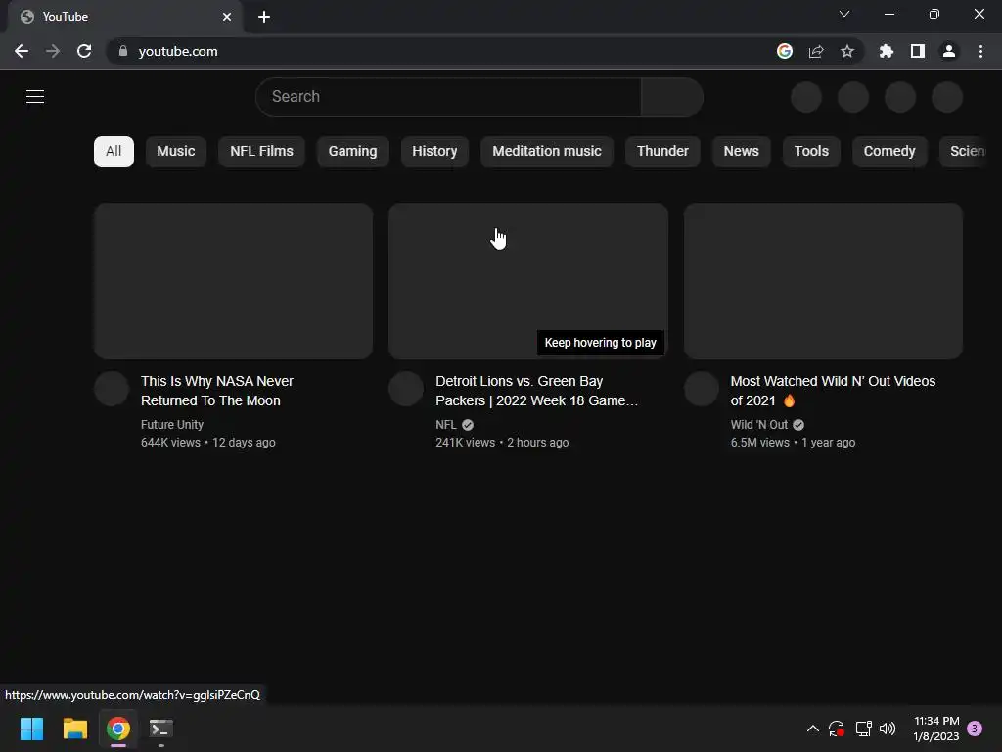
Task: Open File Explorer from the taskbar
Action: pos(74,728)
